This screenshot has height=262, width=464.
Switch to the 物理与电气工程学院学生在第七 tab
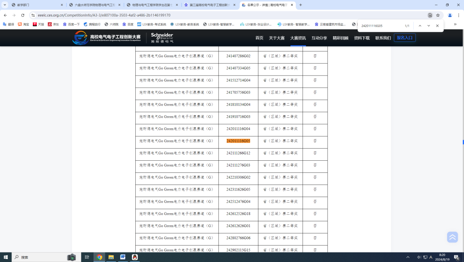click(152, 5)
